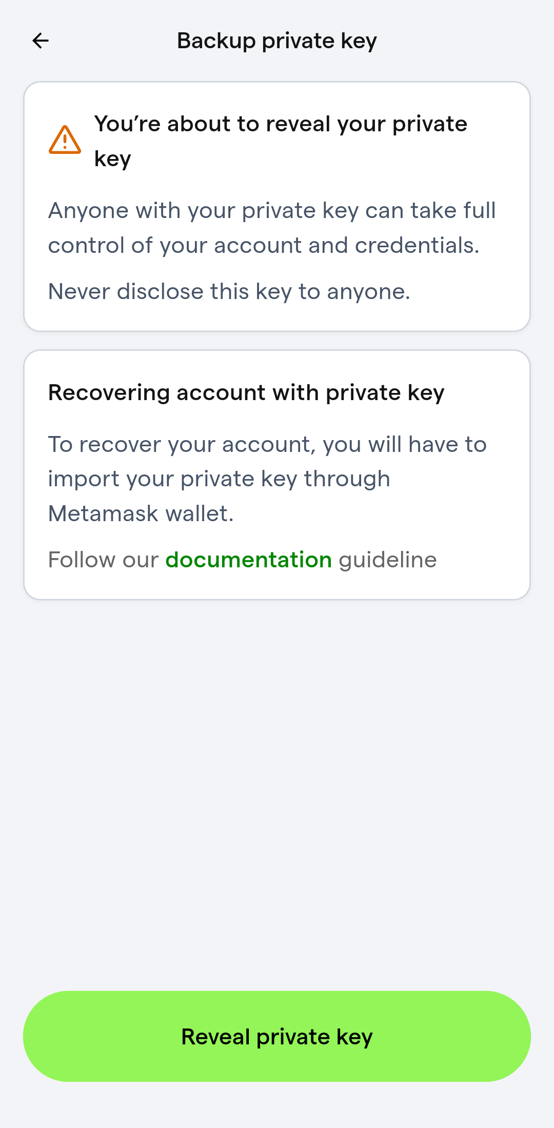This screenshot has width=554, height=1128.
Task: Click the 'To recover your account' paragraph
Action: (267, 479)
